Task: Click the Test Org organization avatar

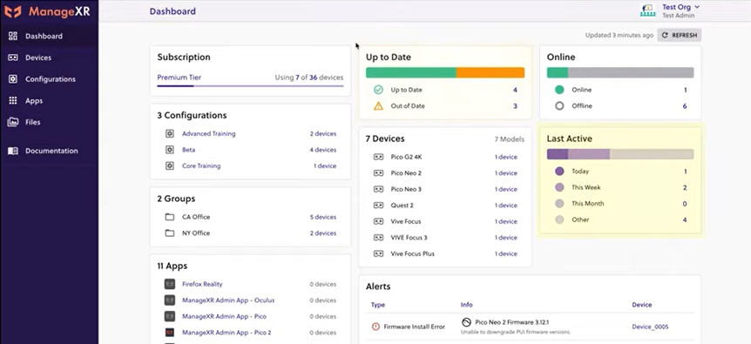Action: 647,10
